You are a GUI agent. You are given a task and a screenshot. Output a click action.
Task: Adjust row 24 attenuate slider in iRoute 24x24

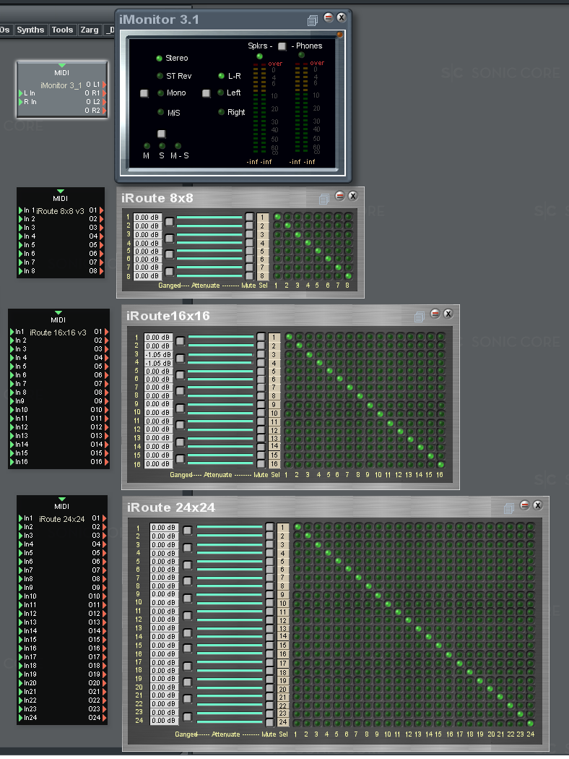[x=230, y=721]
